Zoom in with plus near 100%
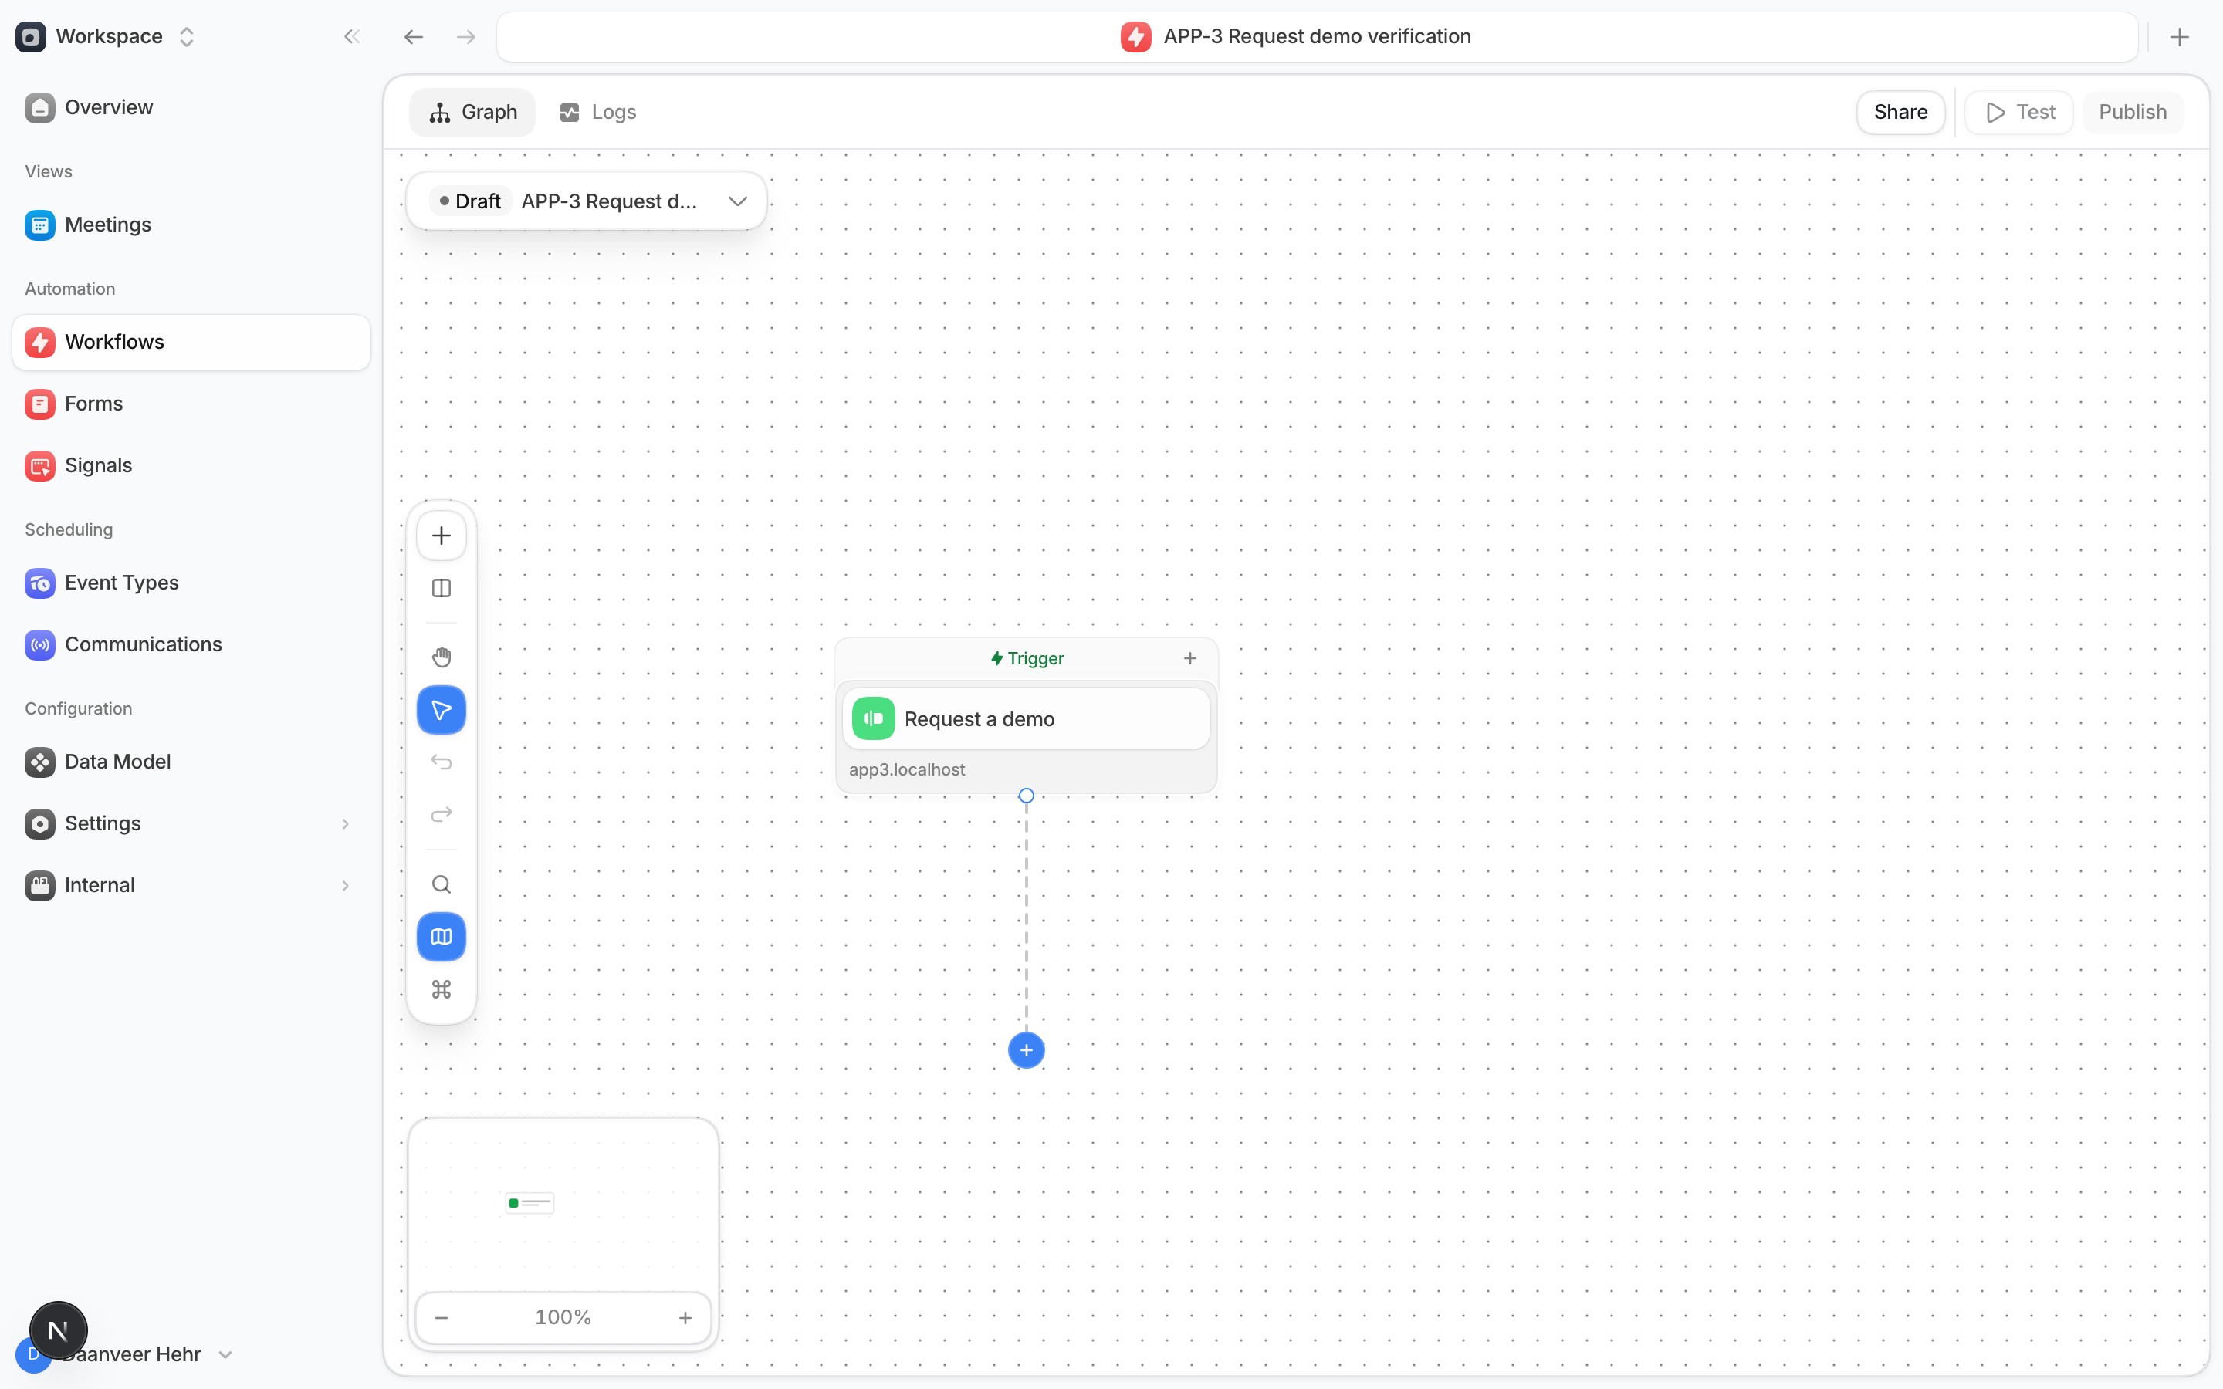This screenshot has height=1389, width=2223. coord(685,1317)
